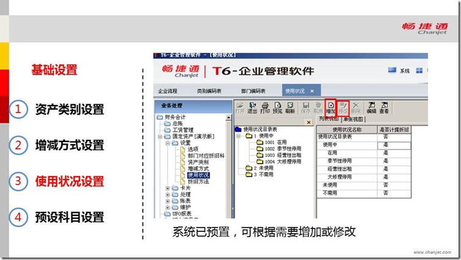Collapse the 设置 tree node

168,143
